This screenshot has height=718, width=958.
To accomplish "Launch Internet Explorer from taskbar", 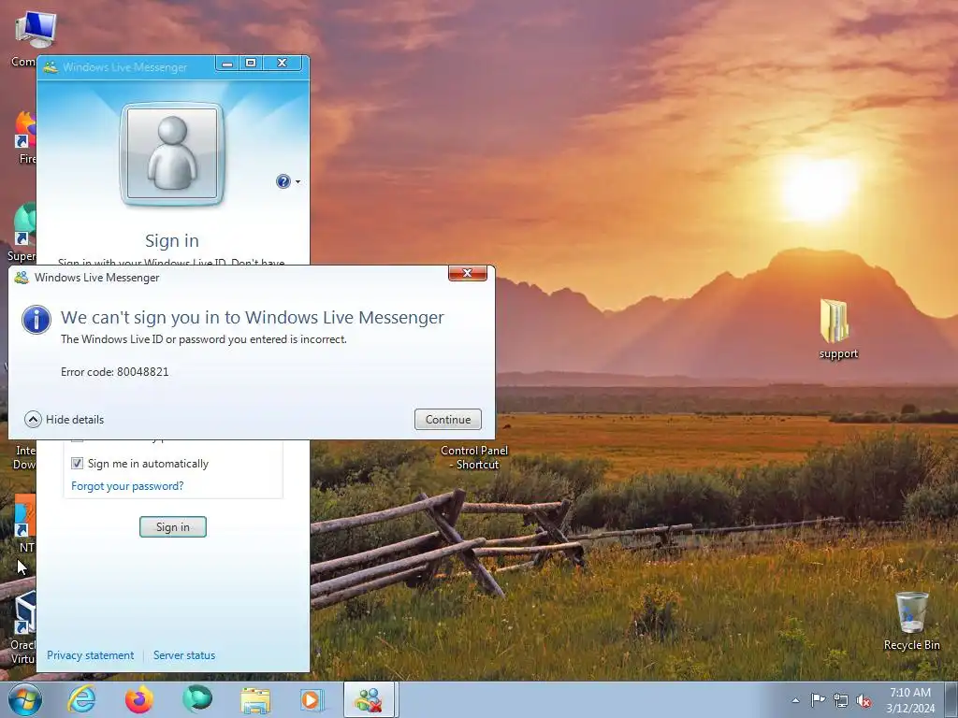I will coord(82,699).
